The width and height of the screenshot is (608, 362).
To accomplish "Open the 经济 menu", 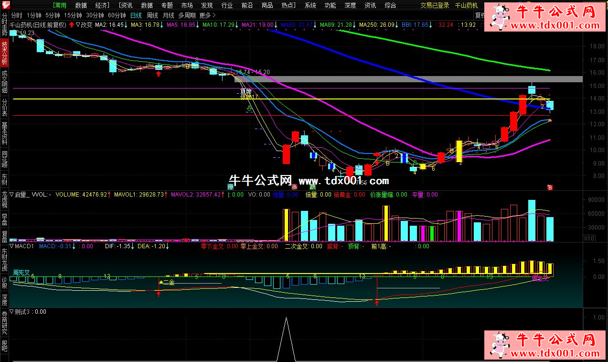I will [101, 5].
